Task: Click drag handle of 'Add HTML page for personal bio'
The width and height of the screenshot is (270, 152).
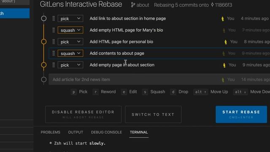Action: pos(54,42)
